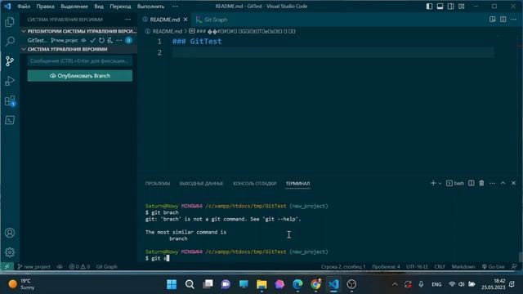
Task: Click the refresh icon in repository row
Action: click(101, 40)
